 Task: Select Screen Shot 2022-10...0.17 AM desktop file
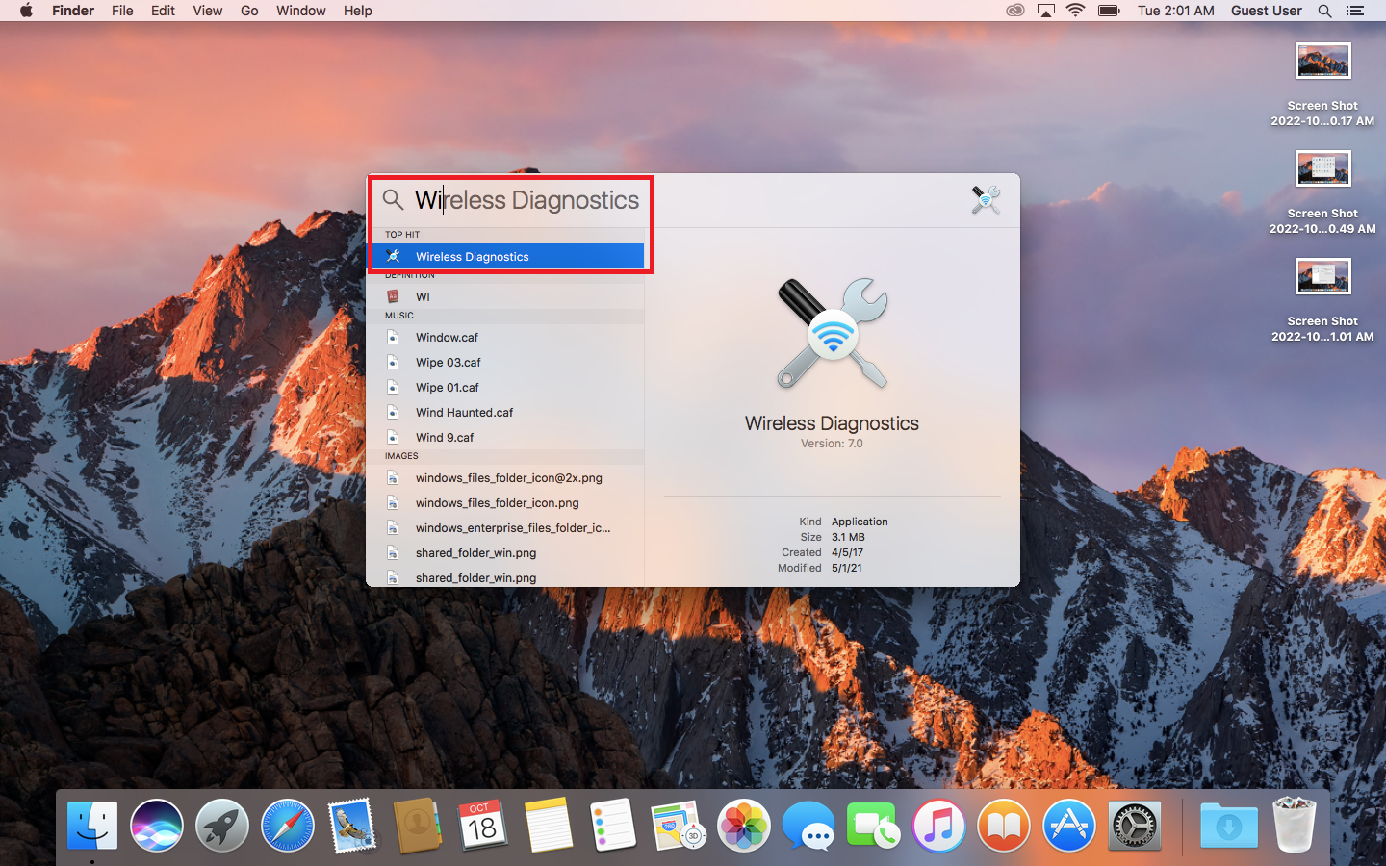1322,85
